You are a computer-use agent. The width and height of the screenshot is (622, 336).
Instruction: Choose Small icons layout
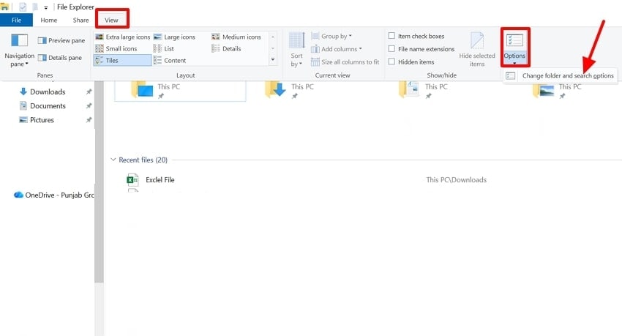coord(116,48)
